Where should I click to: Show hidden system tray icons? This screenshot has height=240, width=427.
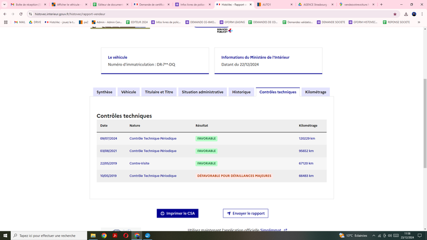click(x=374, y=236)
